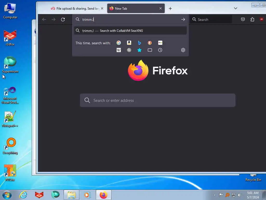
Task: Select the Recycle Bin desktop icon
Action: coord(253,178)
